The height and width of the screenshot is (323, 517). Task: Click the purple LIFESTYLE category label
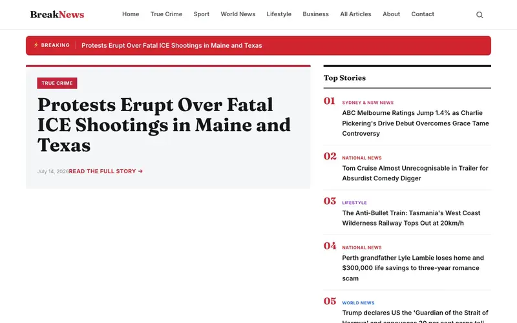[354, 203]
